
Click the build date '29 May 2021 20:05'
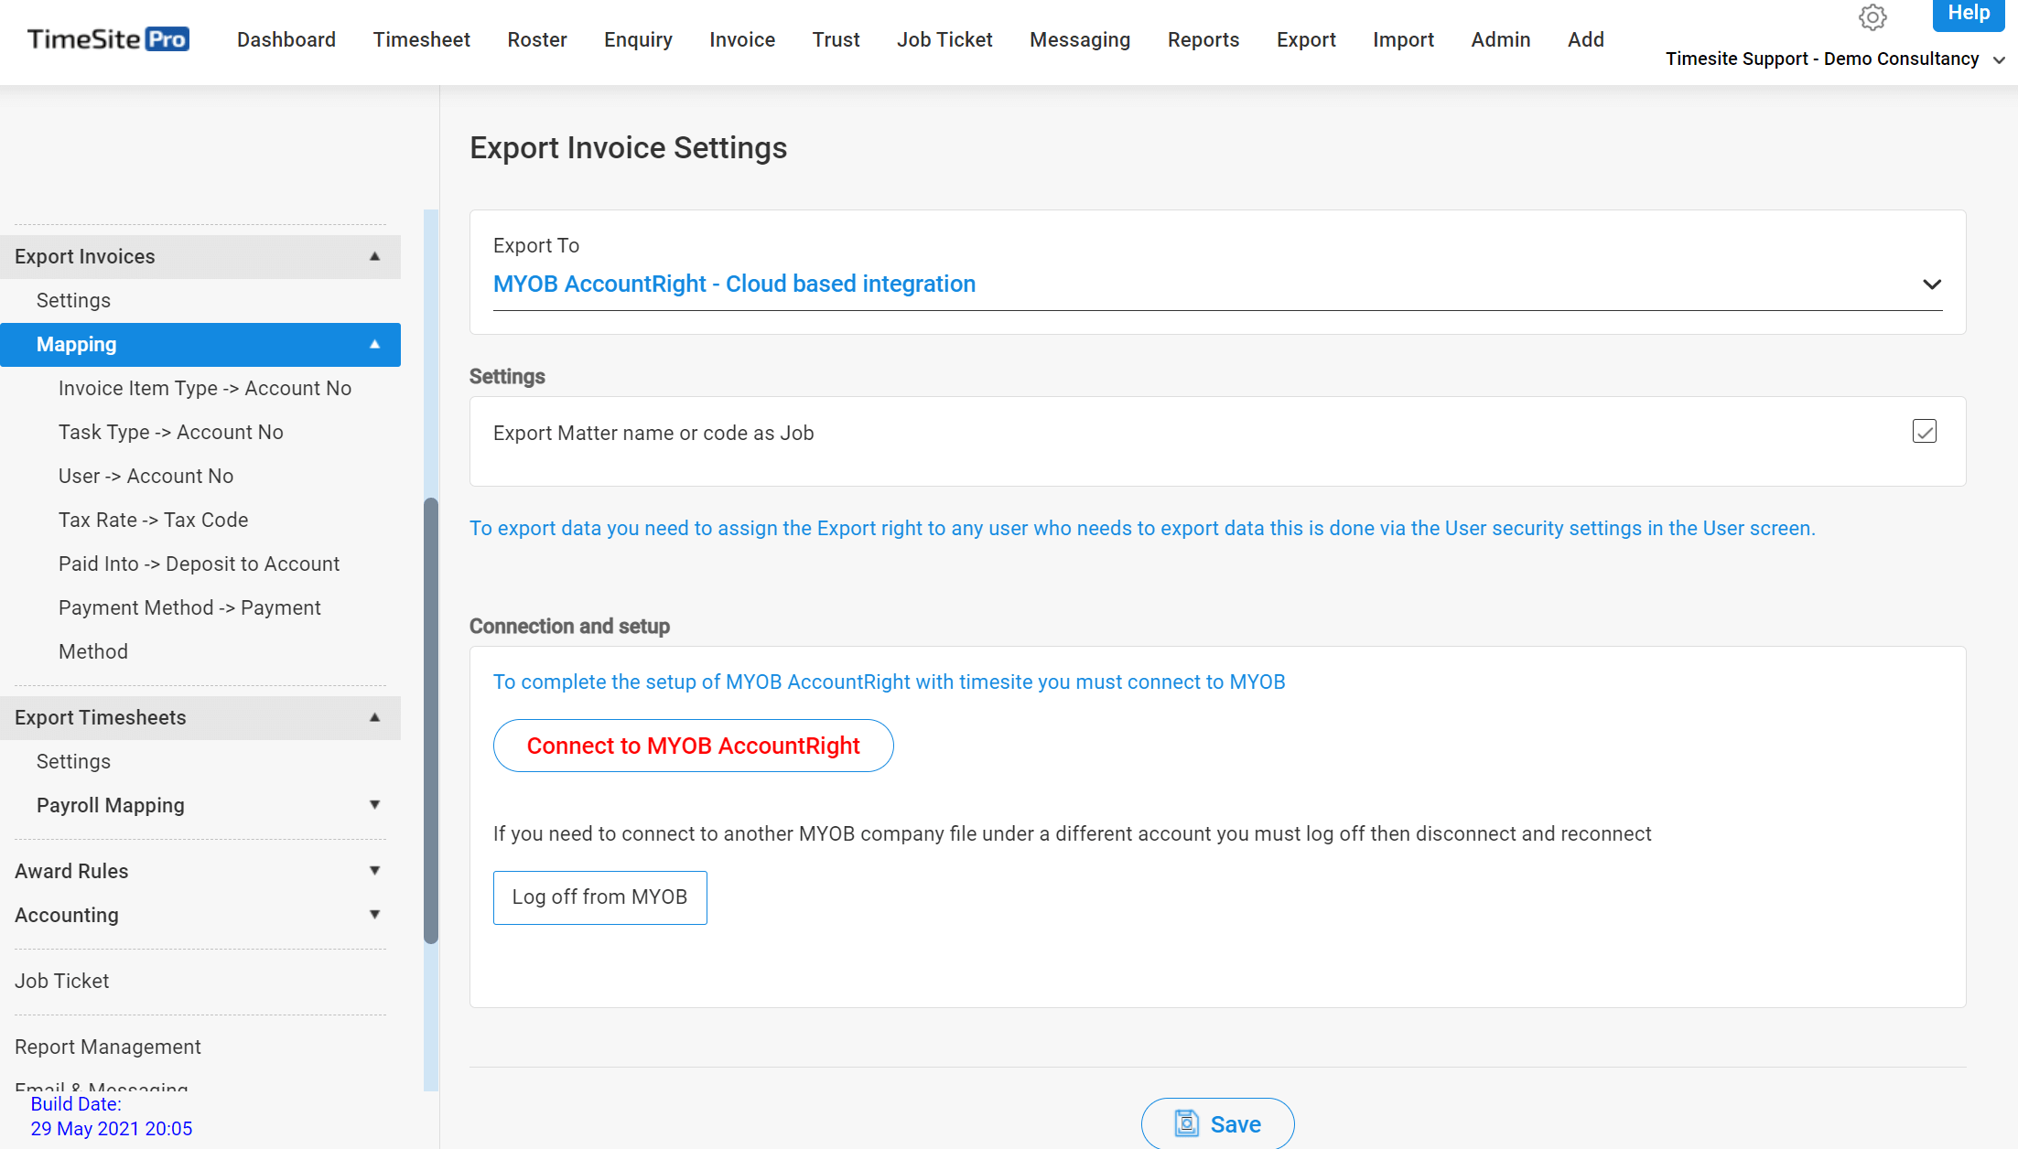point(112,1129)
